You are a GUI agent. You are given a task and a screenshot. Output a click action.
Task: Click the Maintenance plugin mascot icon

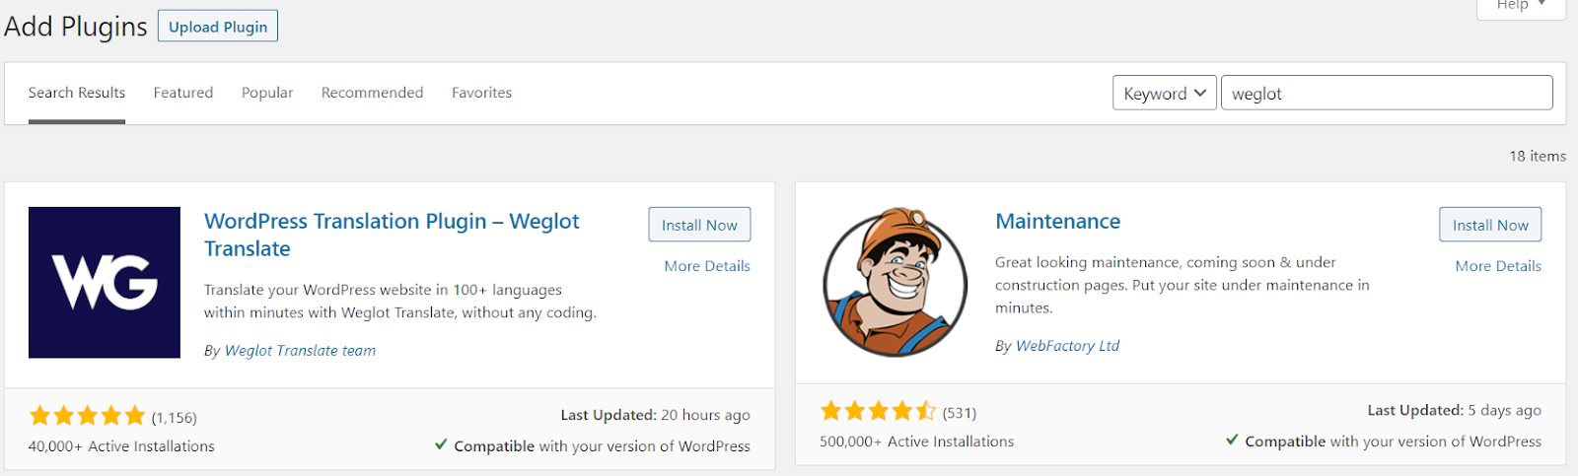pyautogui.click(x=896, y=282)
